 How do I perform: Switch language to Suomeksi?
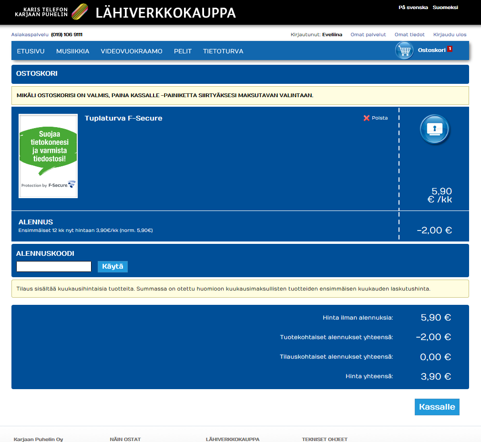click(x=445, y=7)
